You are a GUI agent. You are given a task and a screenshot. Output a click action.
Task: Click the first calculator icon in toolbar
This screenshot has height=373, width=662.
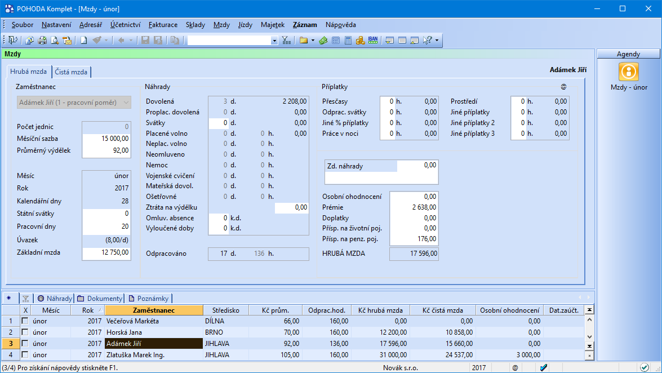(336, 40)
